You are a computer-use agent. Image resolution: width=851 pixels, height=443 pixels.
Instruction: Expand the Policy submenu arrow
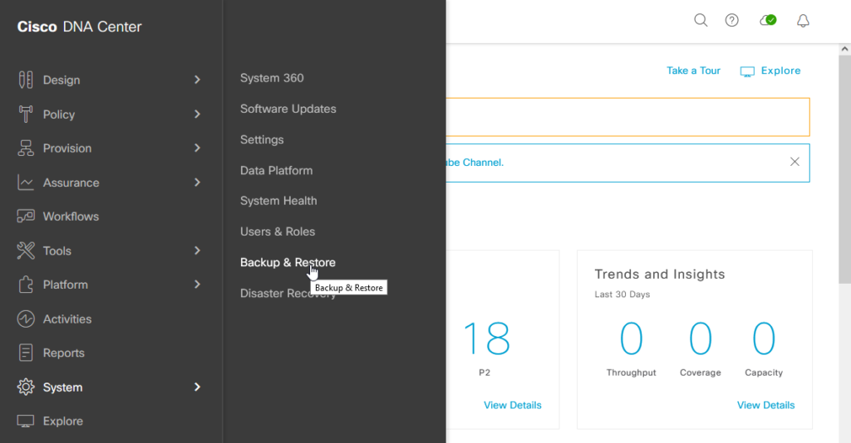(197, 114)
